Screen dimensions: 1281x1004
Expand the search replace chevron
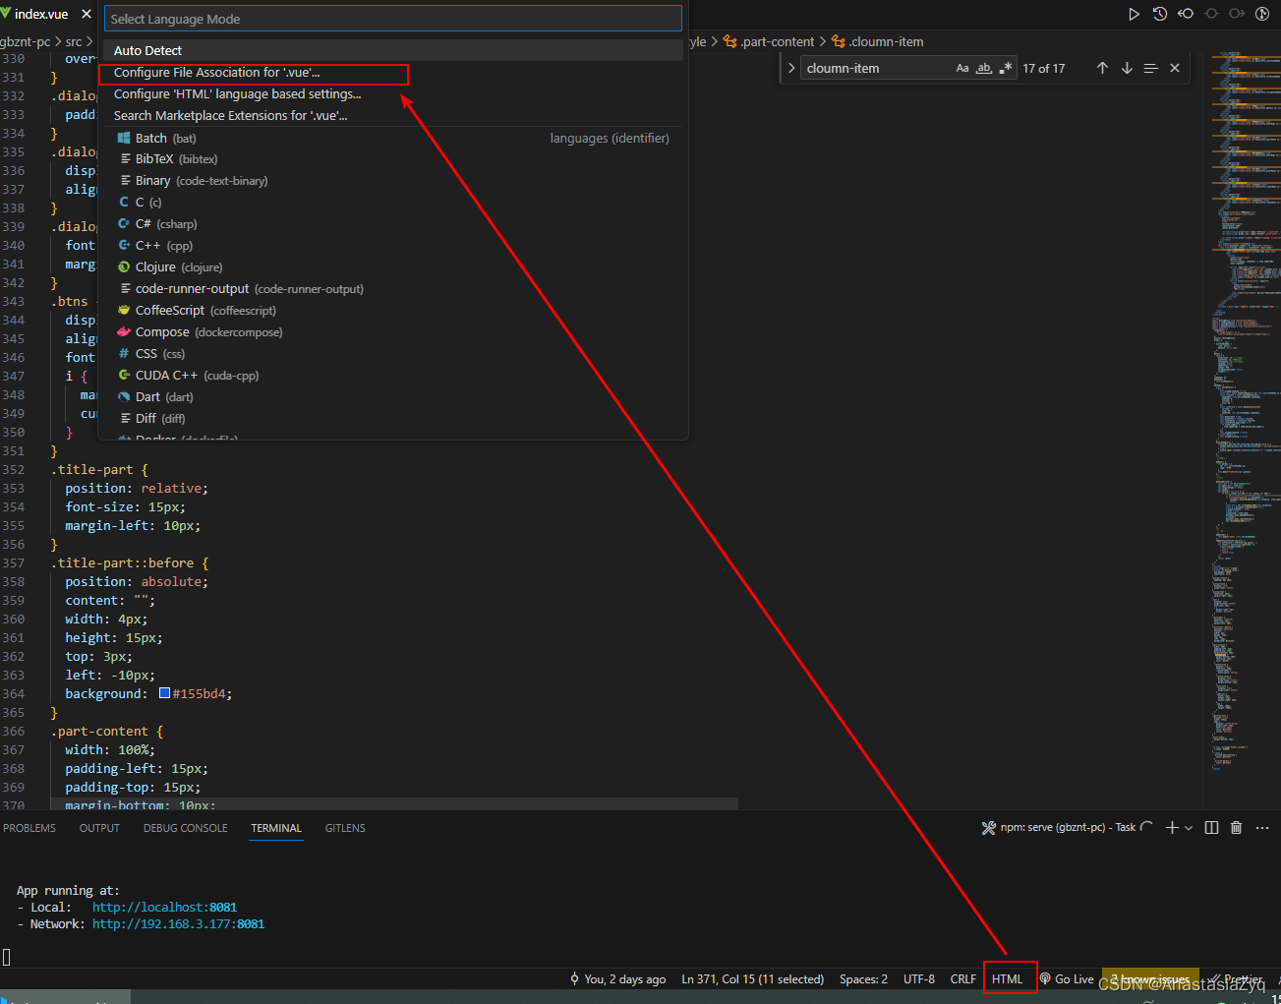point(791,68)
